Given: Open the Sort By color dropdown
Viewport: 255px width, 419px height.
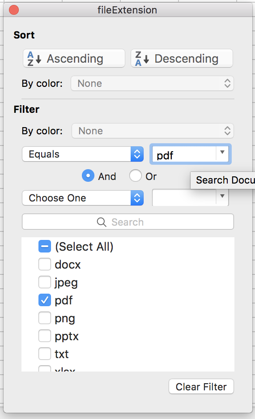Looking at the screenshot, I should click(152, 83).
